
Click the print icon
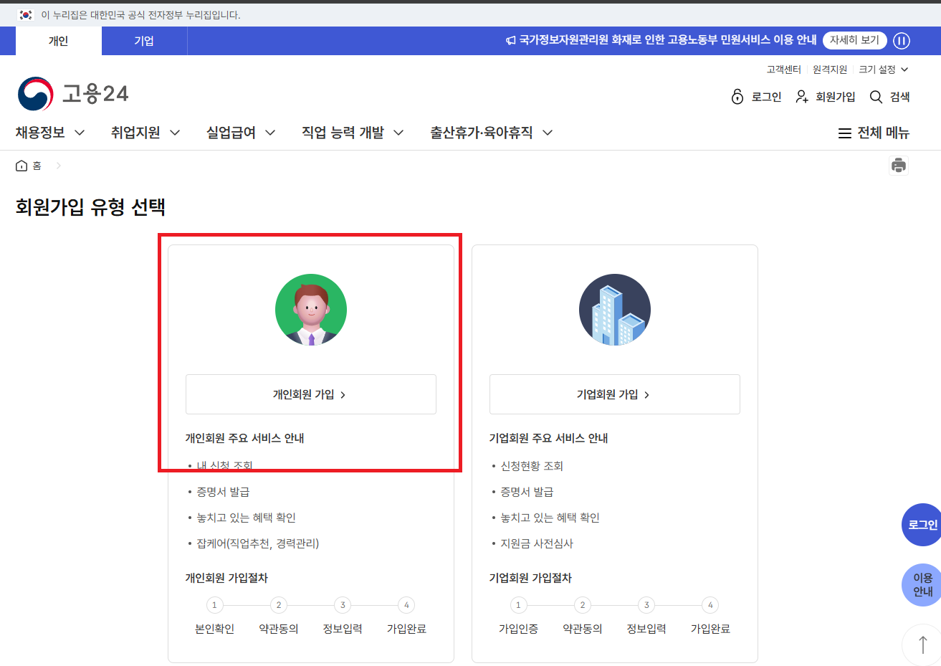coord(899,165)
